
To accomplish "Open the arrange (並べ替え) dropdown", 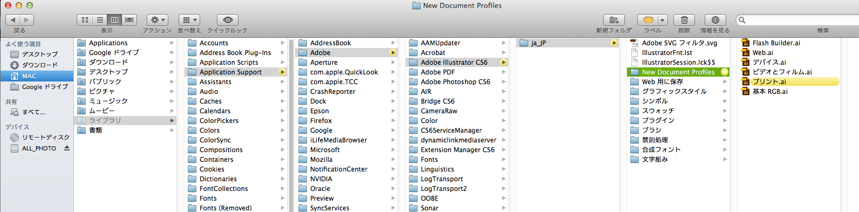I will coord(189,20).
